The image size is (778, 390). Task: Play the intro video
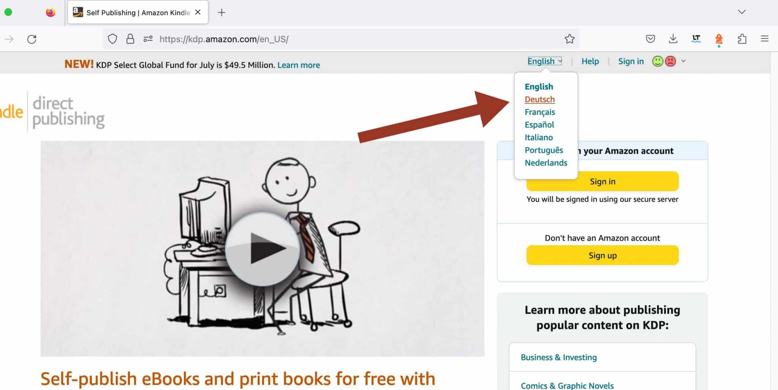pos(262,249)
